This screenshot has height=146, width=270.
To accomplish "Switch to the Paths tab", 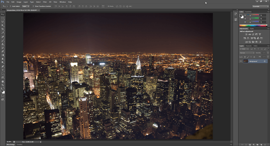I will point(255,46).
